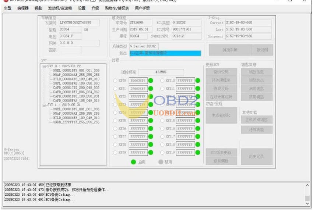Viewport: 313px width, 210px height.
Task: Select the KEY5 radio button
Action: [115, 121]
